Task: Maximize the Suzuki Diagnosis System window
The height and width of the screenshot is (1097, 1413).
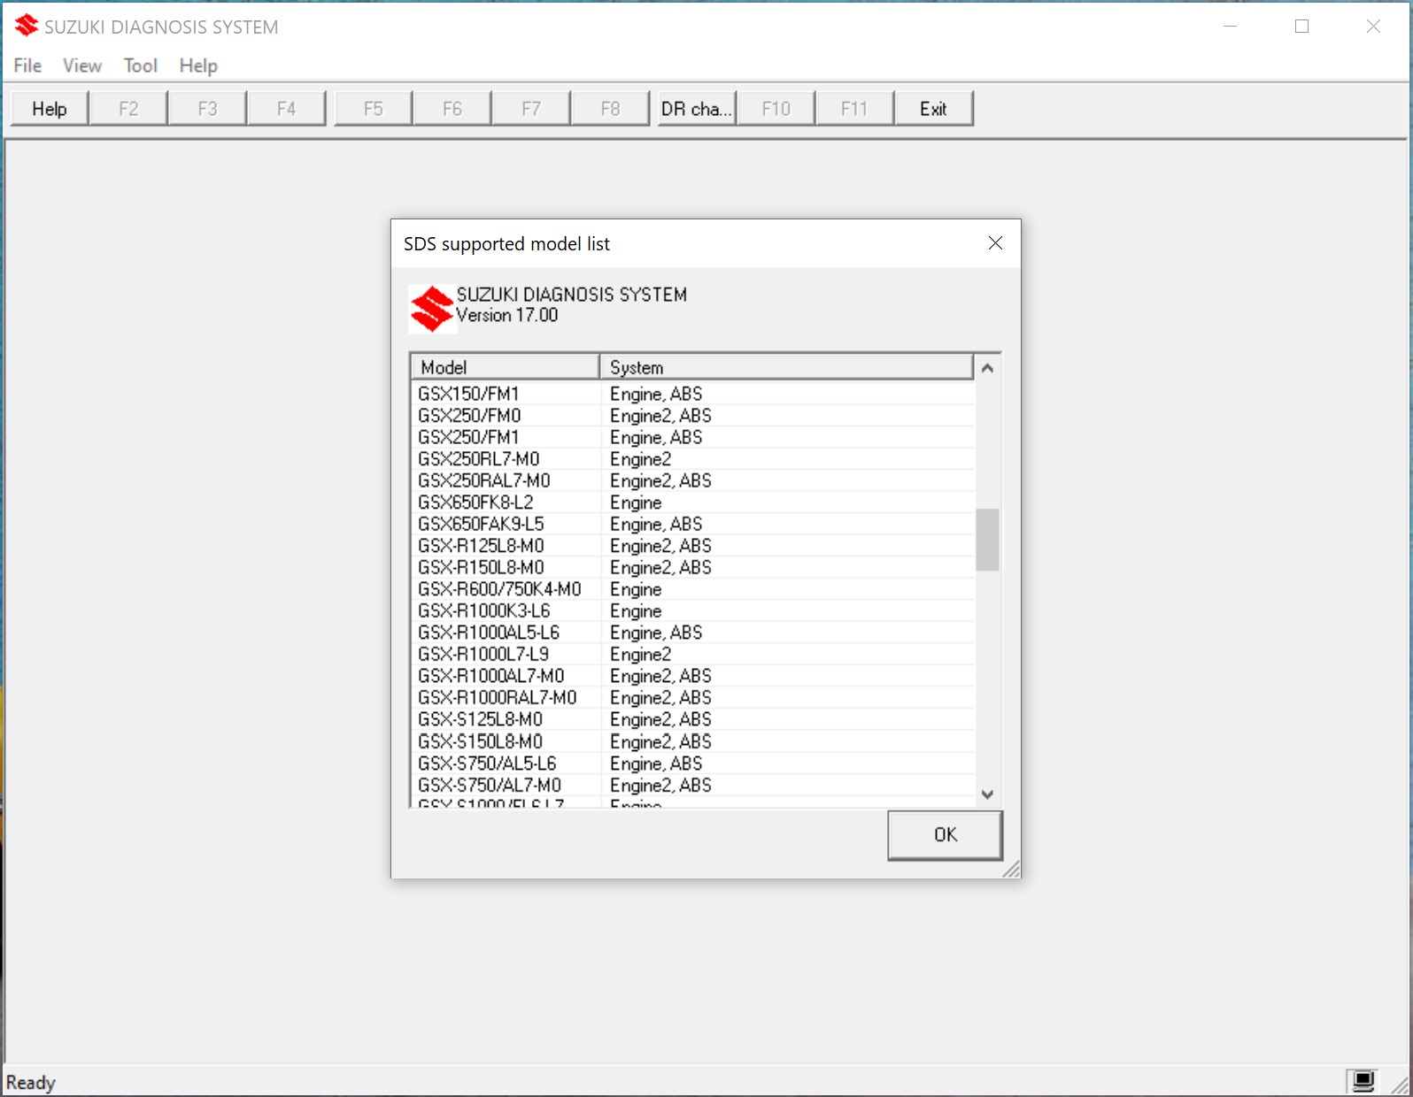Action: (x=1301, y=27)
